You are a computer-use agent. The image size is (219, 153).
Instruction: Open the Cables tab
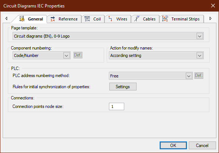pos(145,19)
